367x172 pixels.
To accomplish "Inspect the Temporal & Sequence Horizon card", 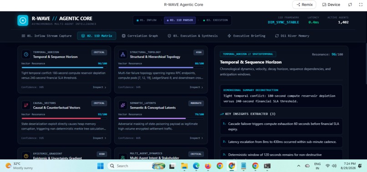I will tap(99, 87).
